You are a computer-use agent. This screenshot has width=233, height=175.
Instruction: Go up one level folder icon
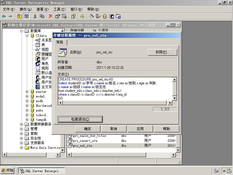(x=20, y=16)
